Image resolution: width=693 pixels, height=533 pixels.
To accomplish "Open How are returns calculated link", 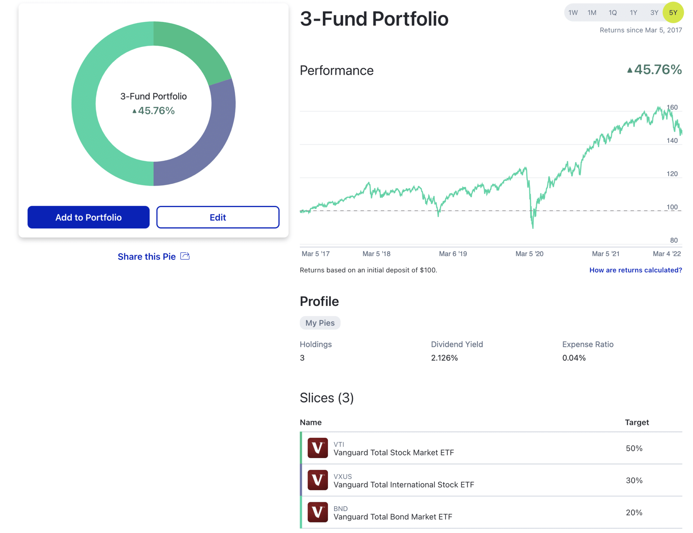I will tap(635, 270).
